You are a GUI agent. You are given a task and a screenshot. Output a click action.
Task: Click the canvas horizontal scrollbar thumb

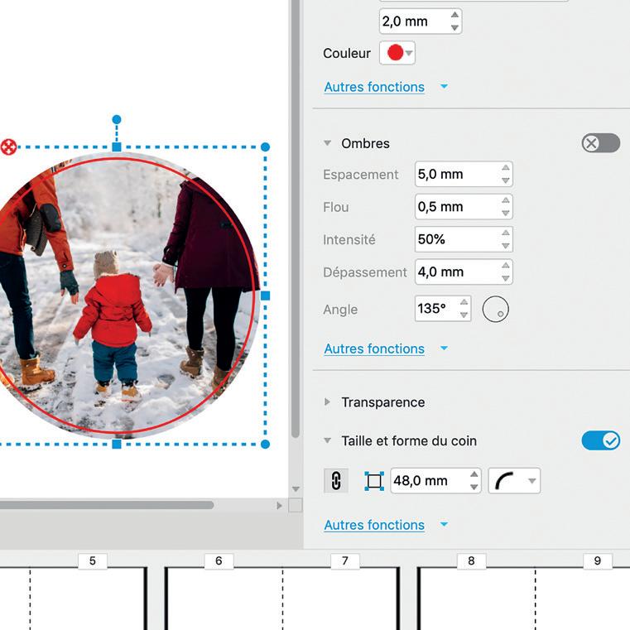pyautogui.click(x=107, y=505)
